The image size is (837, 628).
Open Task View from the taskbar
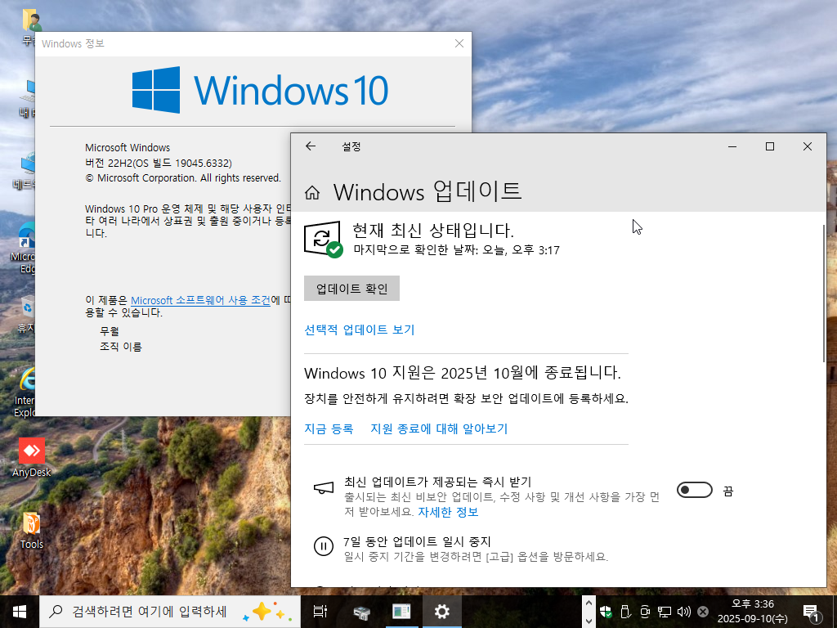(320, 612)
